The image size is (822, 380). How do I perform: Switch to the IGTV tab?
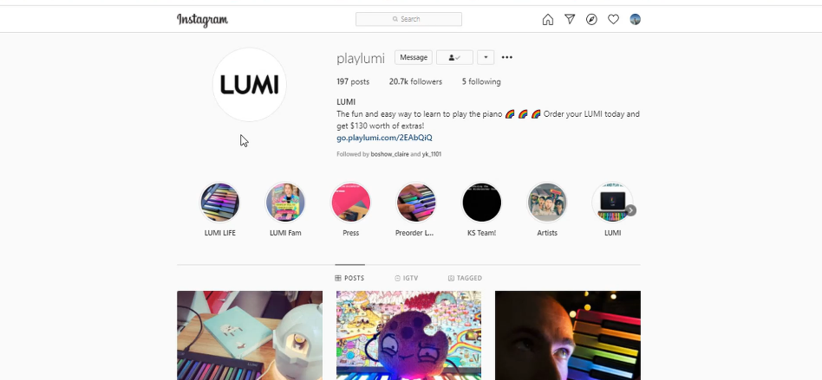click(407, 278)
